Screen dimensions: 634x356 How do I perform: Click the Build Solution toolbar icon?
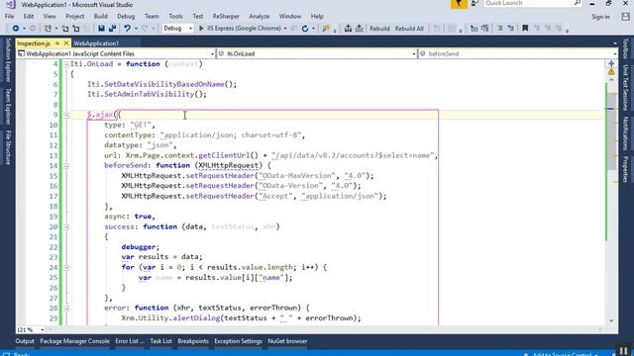348,29
